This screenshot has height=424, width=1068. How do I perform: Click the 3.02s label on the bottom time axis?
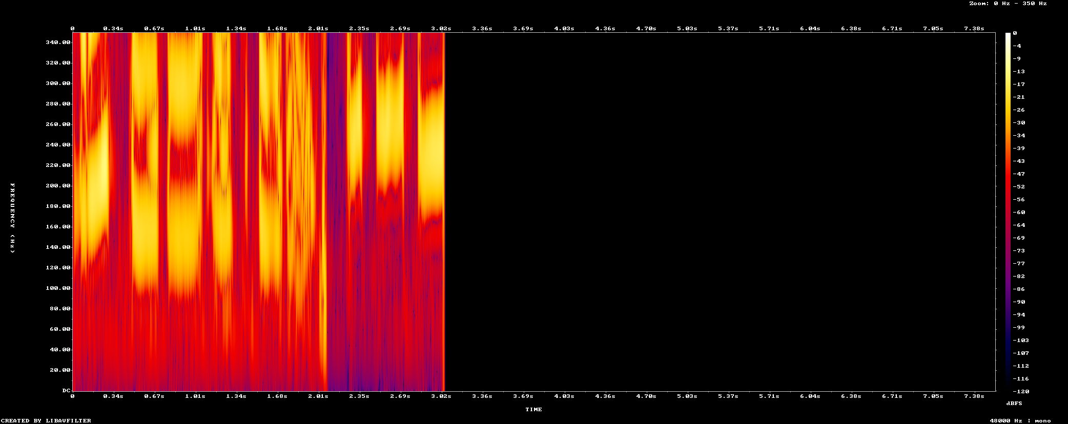[441, 396]
